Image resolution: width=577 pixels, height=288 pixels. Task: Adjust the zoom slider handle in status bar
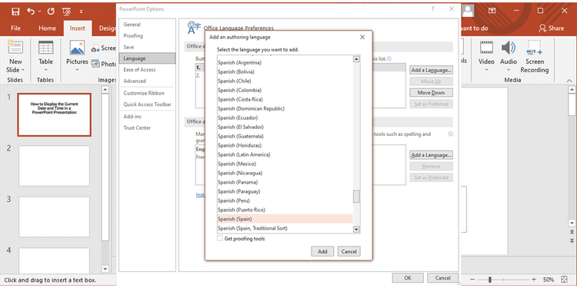coord(490,280)
